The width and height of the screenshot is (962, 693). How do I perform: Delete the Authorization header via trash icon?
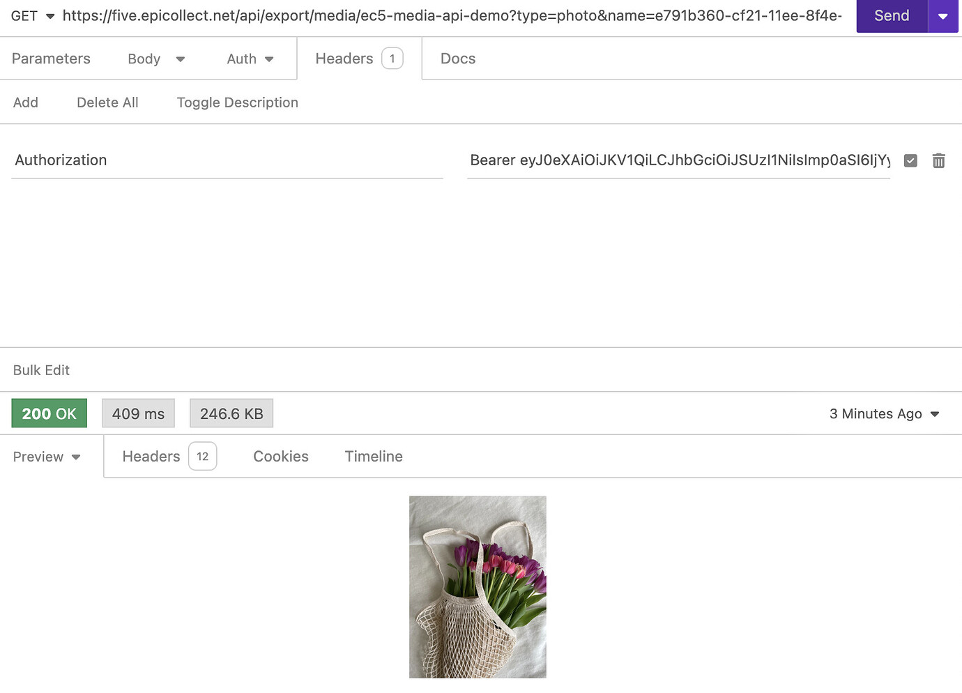click(x=938, y=160)
